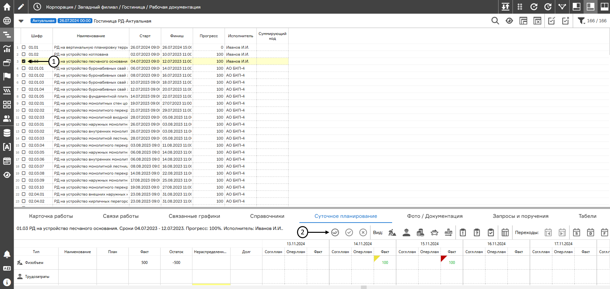This screenshot has height=289, width=610.
Task: Open the Табели tab
Action: pos(587,216)
